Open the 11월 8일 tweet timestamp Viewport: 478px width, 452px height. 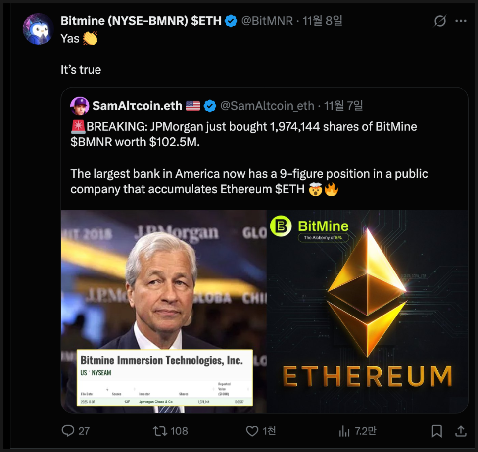pos(322,21)
